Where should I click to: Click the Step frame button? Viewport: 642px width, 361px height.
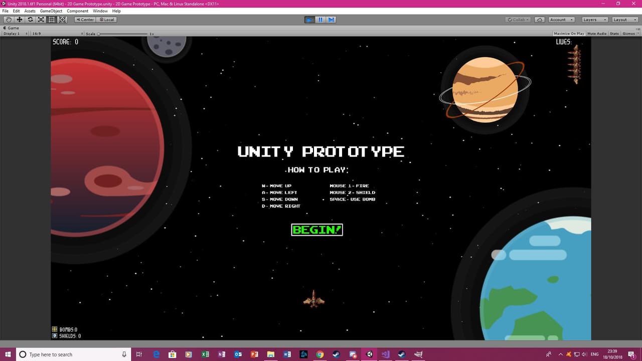point(331,20)
